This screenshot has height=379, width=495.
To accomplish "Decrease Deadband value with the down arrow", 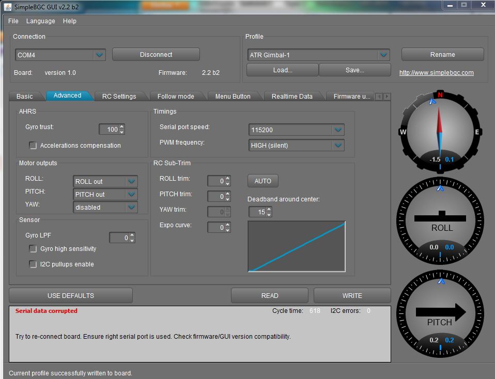I will (x=269, y=214).
